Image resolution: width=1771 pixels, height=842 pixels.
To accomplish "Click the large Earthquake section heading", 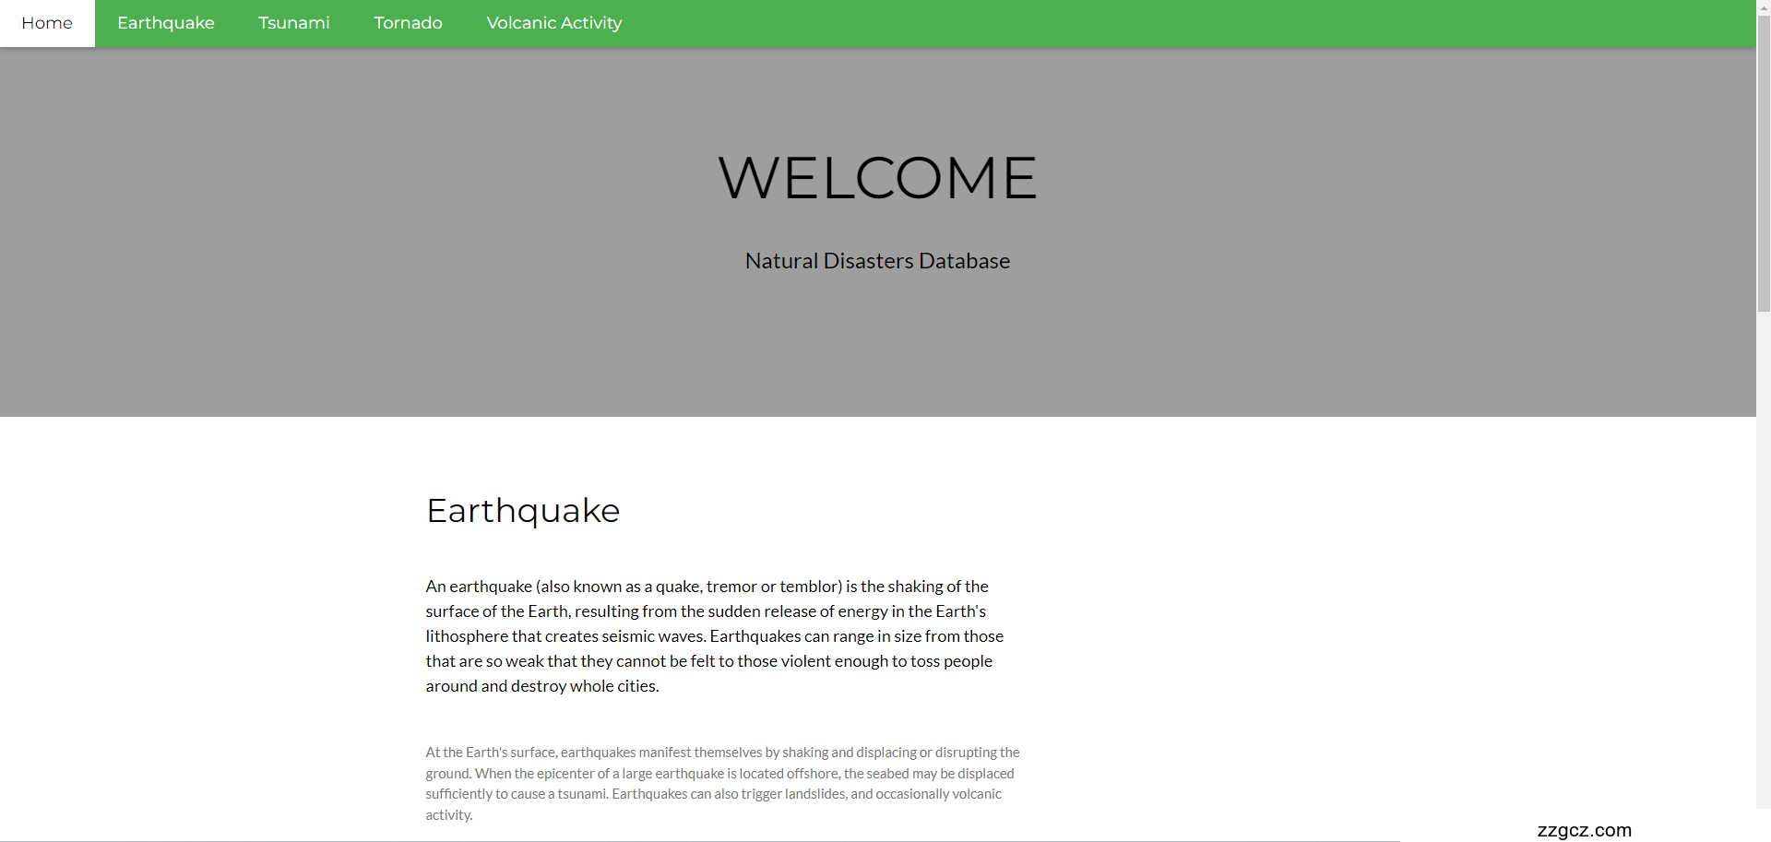I will 523,511.
